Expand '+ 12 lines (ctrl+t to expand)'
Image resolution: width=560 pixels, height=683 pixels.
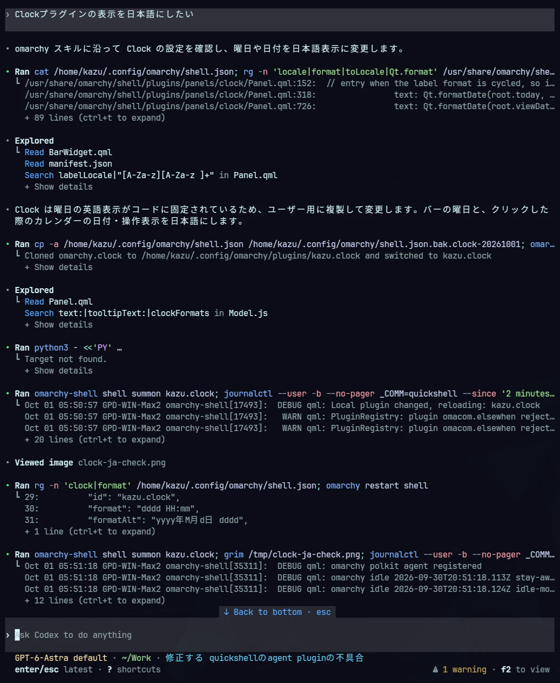point(95,600)
